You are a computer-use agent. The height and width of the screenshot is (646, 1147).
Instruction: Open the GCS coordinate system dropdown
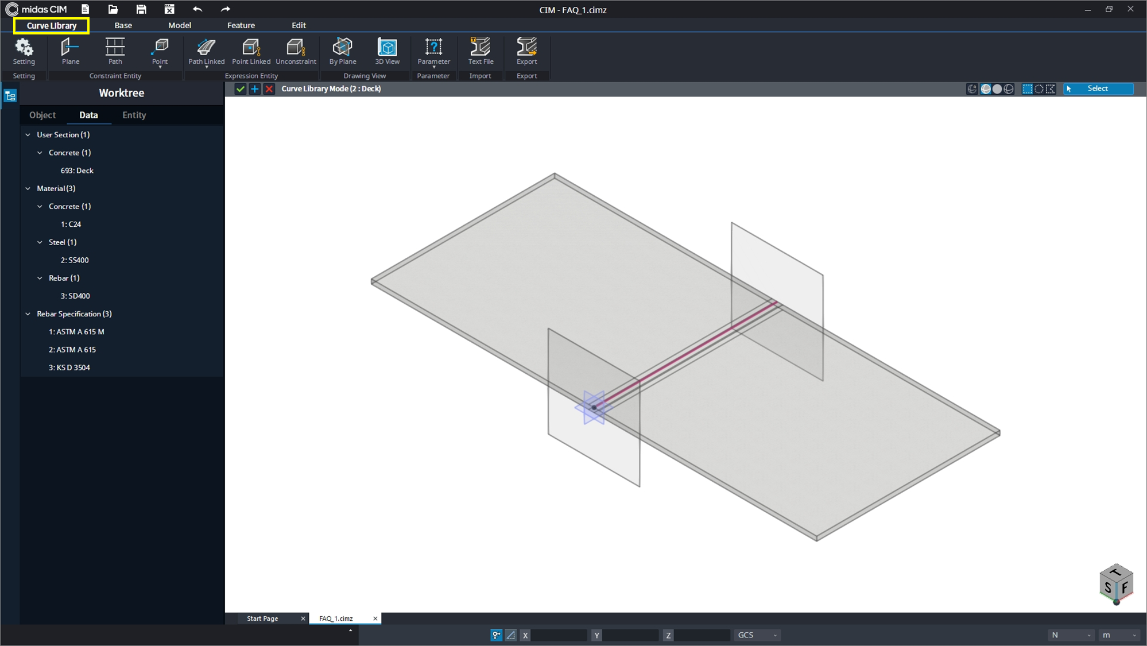click(x=757, y=635)
